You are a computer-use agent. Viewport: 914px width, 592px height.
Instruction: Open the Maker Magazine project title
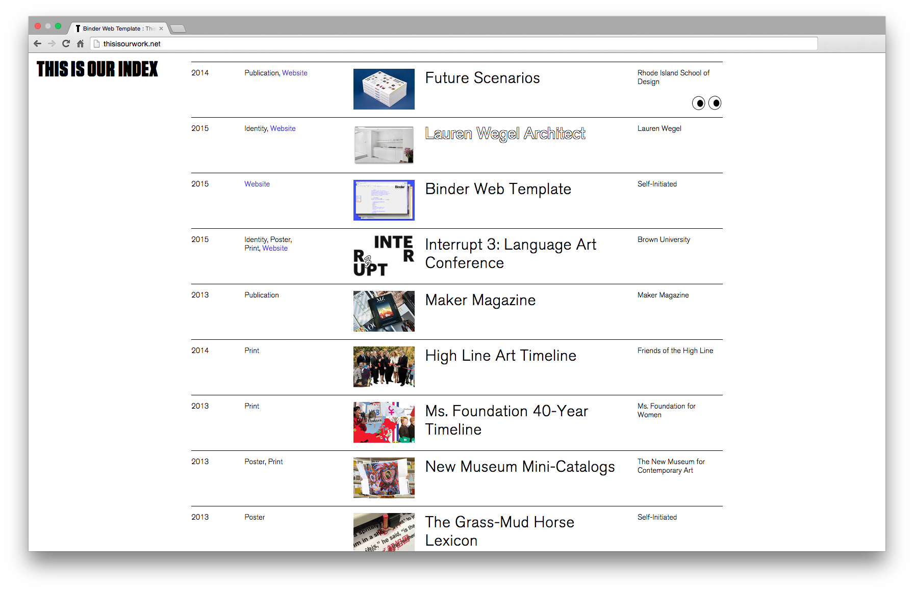click(x=480, y=300)
